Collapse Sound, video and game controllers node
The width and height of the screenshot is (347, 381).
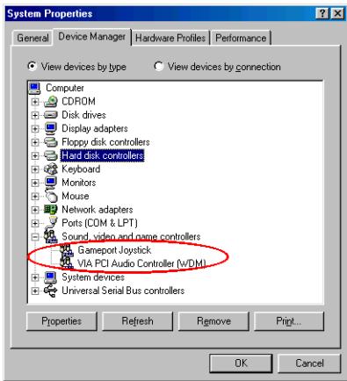tap(35, 237)
